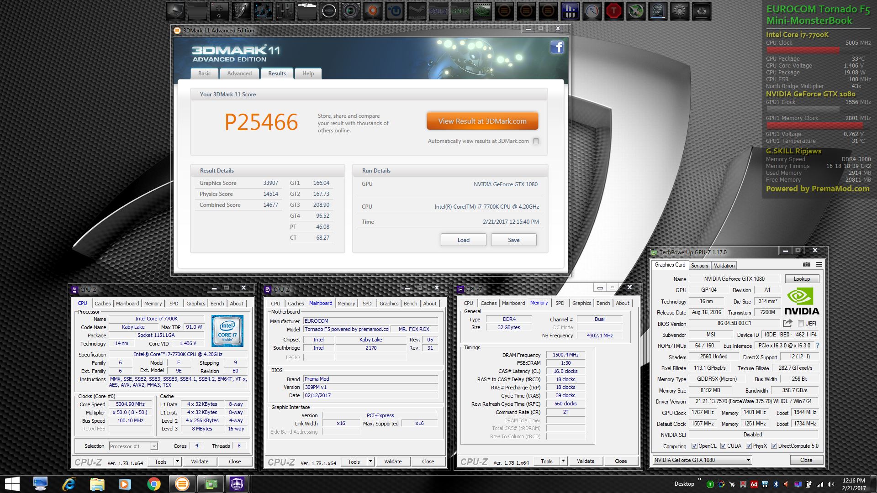877x493 pixels.
Task: Toggle PhysX checkbox in GPU-Z
Action: tap(749, 446)
